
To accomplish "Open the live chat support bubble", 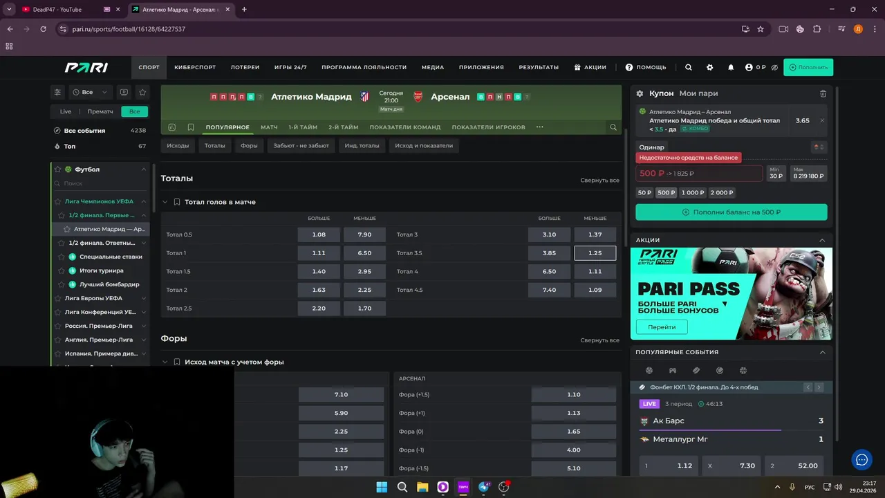I will point(861,459).
